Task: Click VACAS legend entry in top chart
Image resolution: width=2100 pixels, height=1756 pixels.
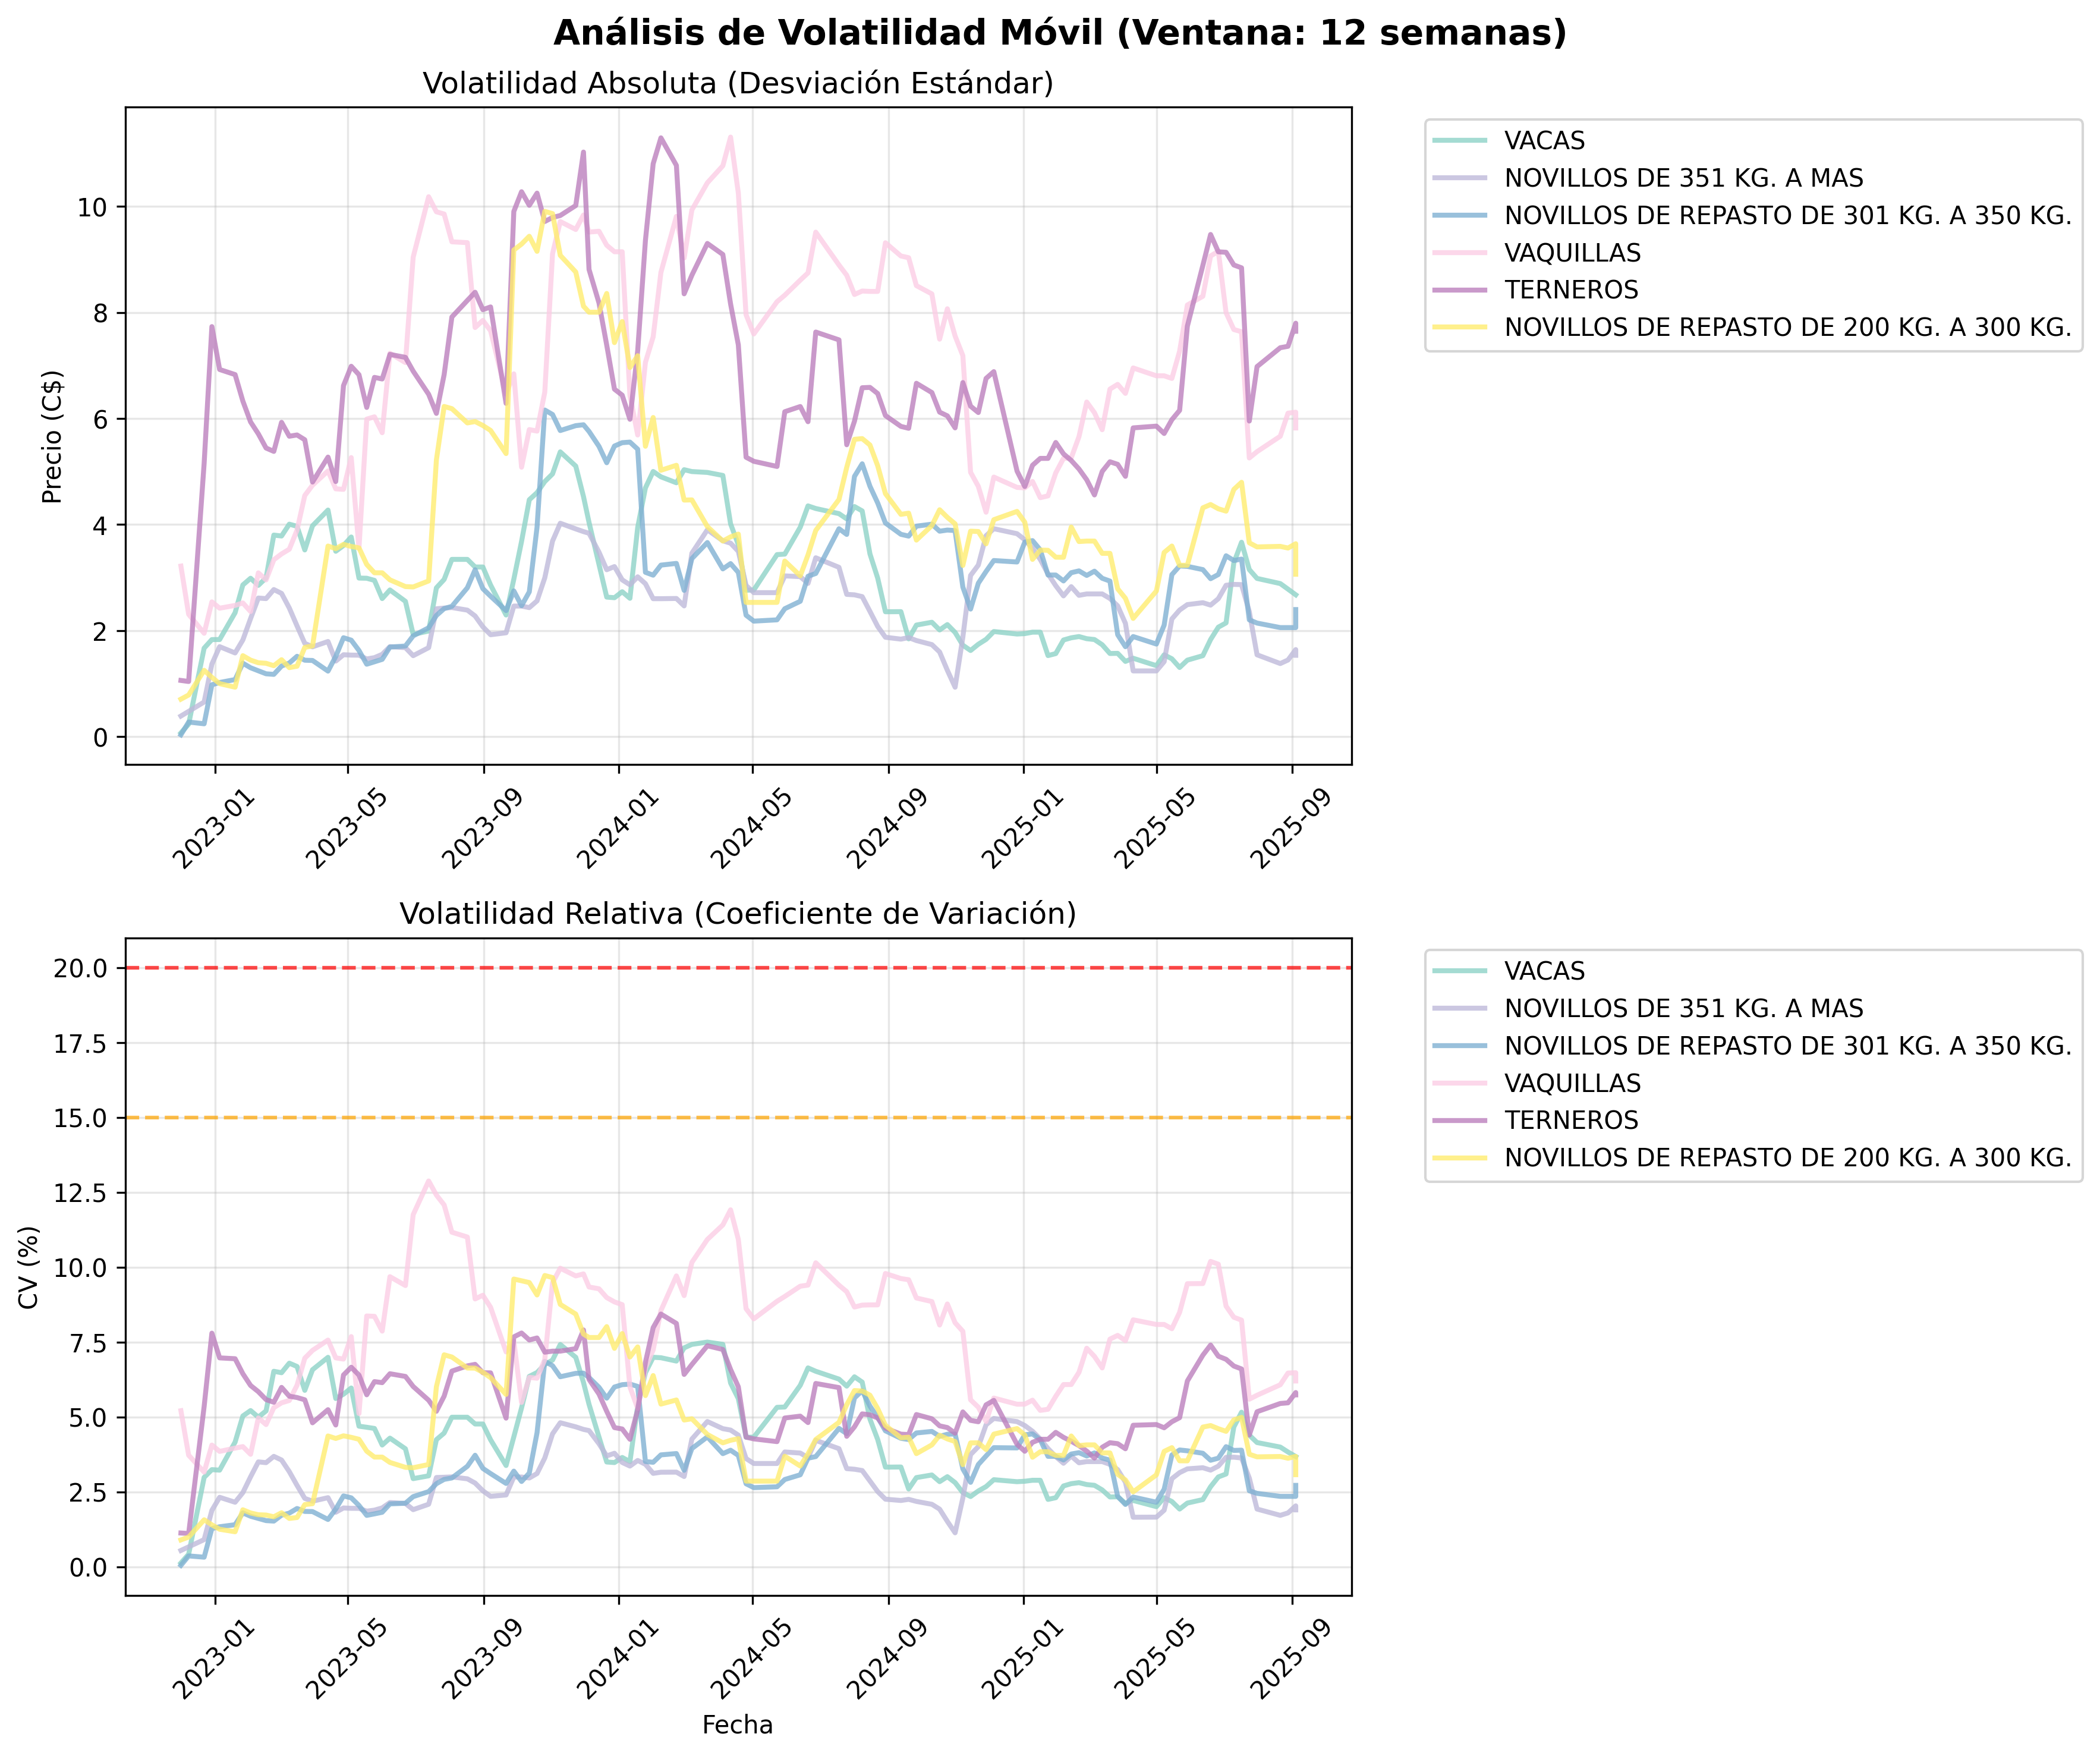Action: tap(1544, 141)
